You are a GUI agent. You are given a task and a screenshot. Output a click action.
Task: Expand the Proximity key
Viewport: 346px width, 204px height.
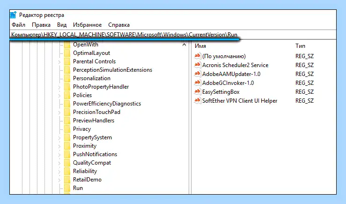[59, 146]
